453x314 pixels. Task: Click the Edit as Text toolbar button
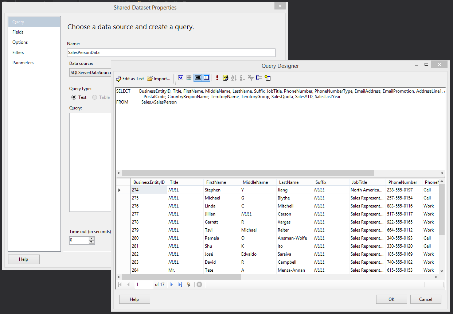(130, 78)
